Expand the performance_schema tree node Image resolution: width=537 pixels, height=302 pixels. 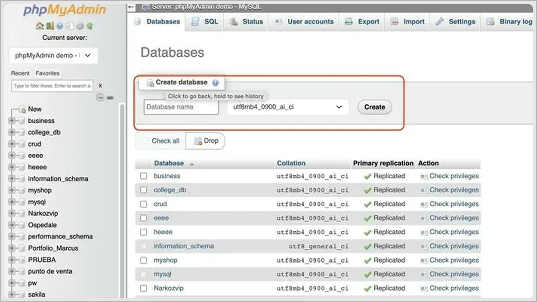11,237
